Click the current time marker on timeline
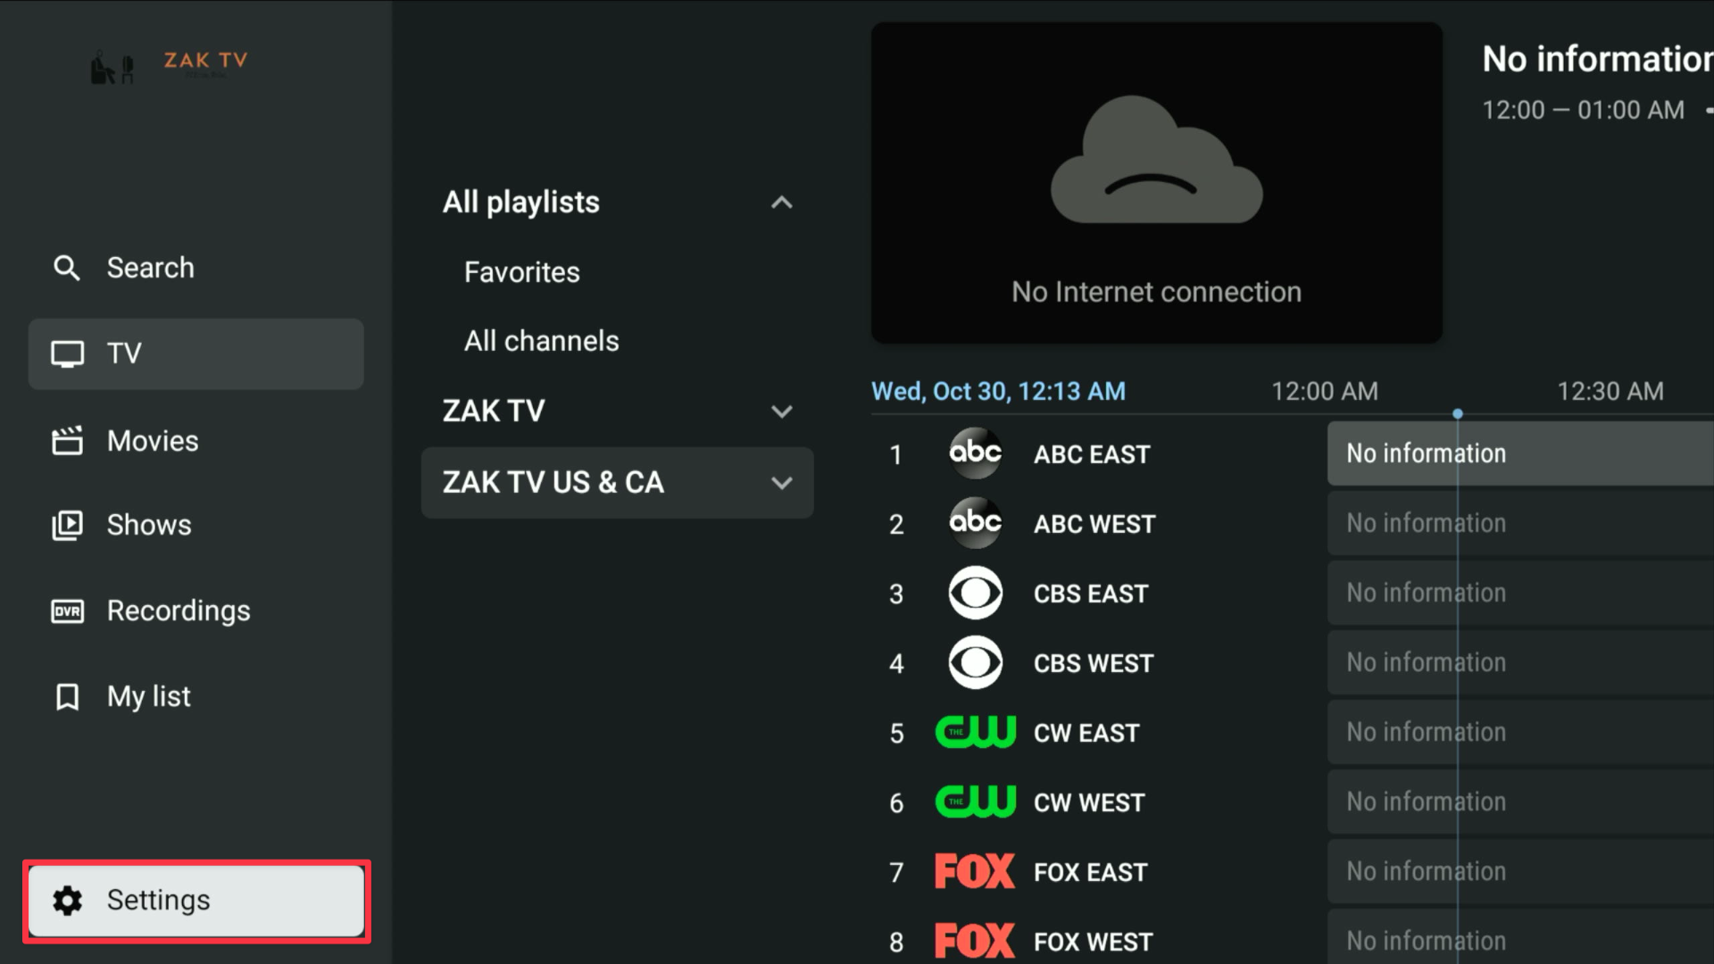This screenshot has width=1714, height=964. point(1458,414)
